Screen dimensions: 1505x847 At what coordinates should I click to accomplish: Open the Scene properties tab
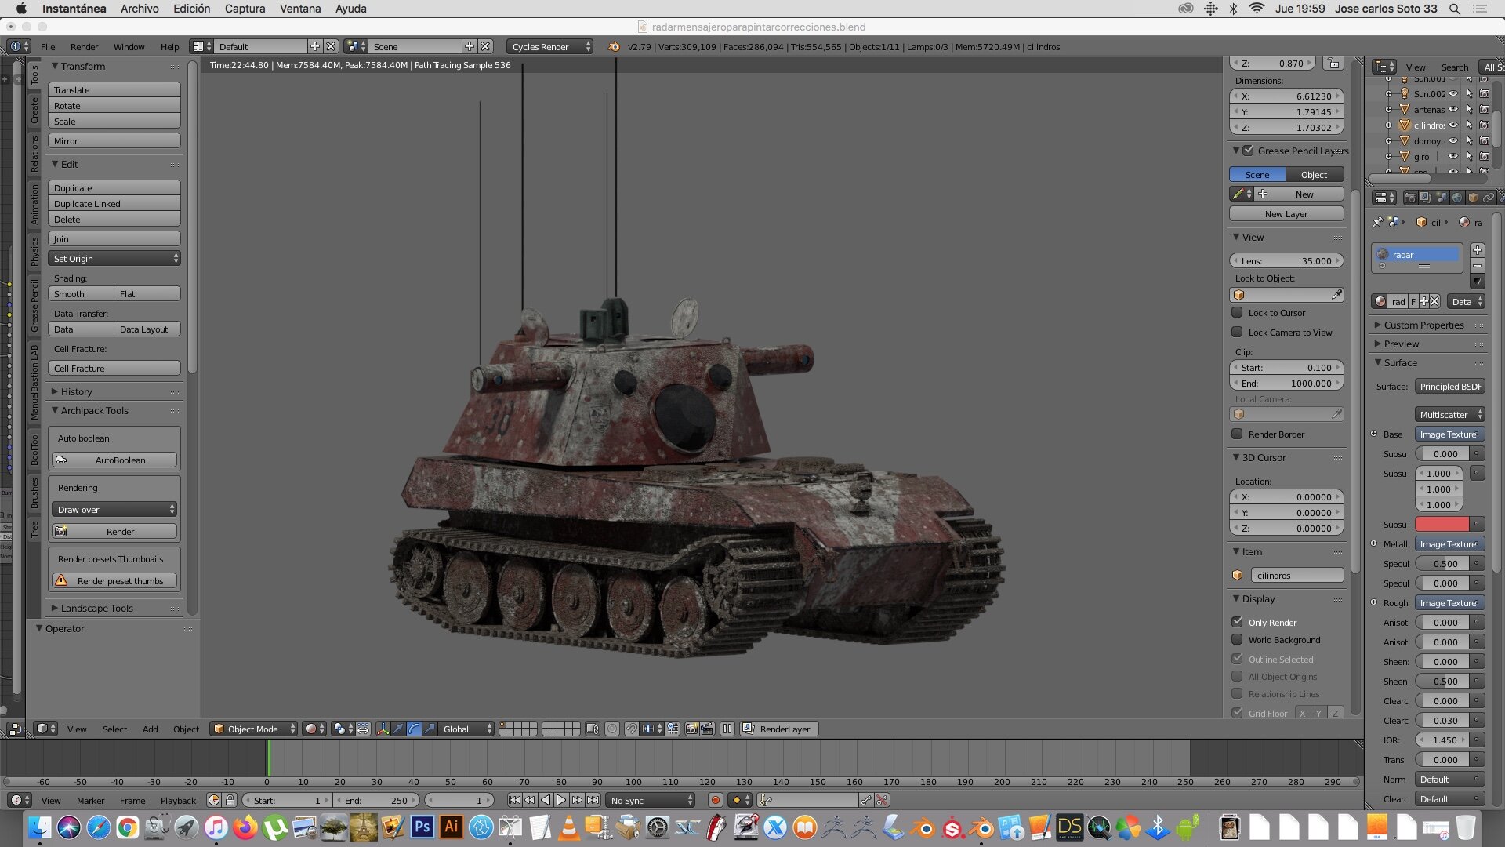(1442, 198)
